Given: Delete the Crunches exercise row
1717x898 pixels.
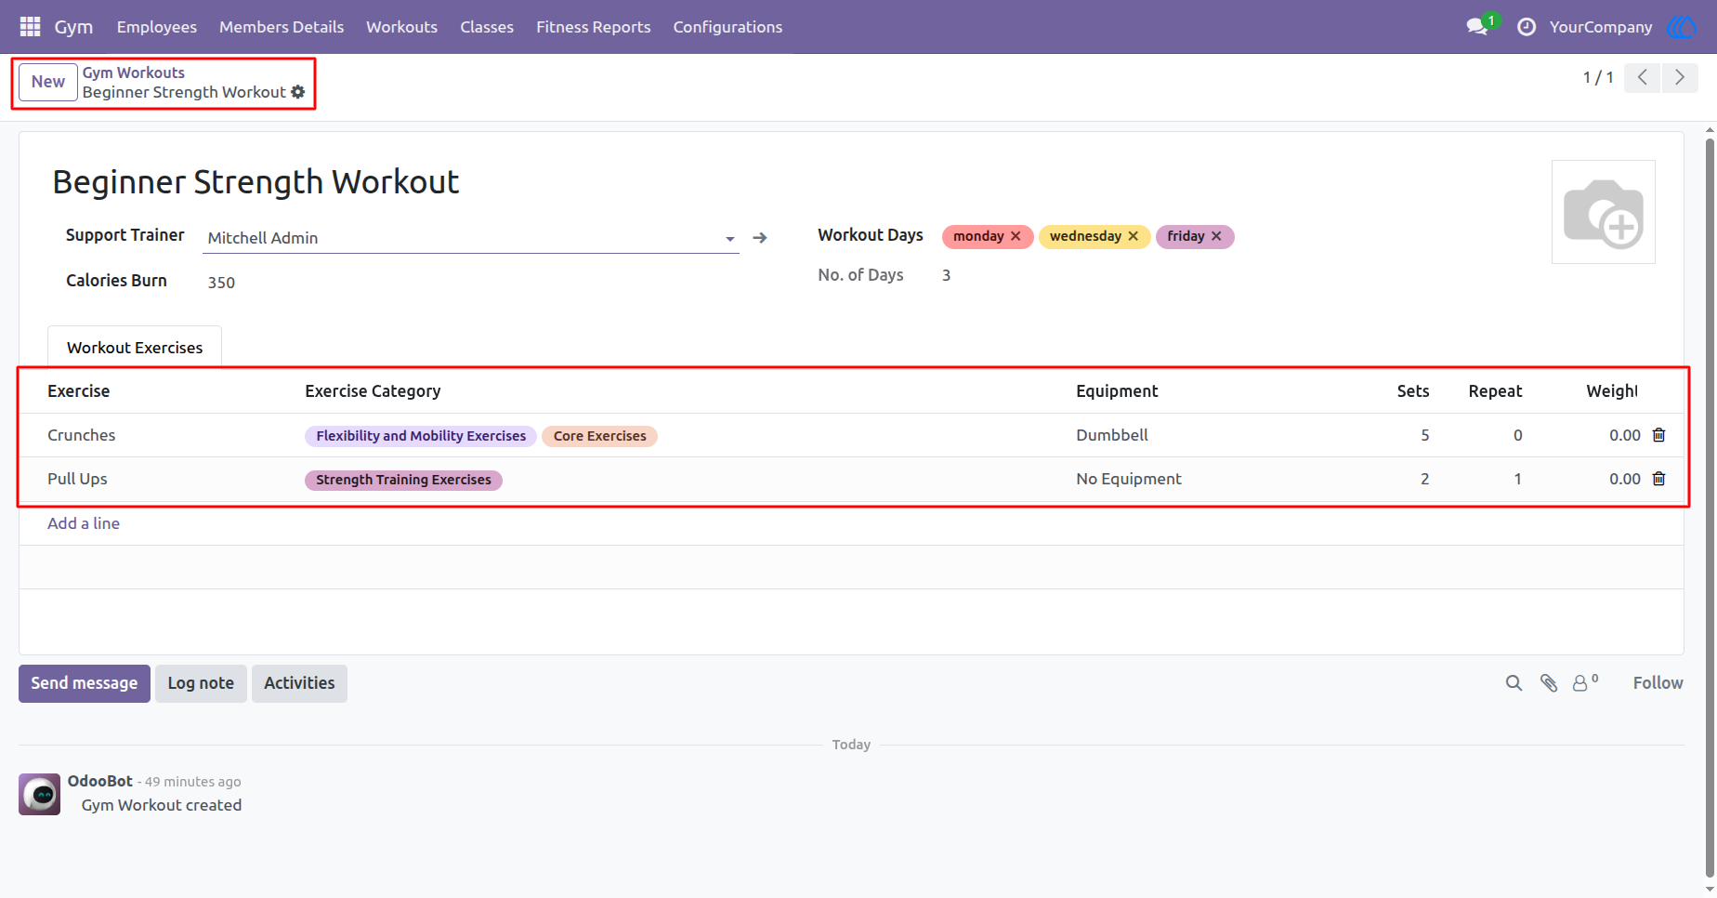Looking at the screenshot, I should click(x=1659, y=435).
